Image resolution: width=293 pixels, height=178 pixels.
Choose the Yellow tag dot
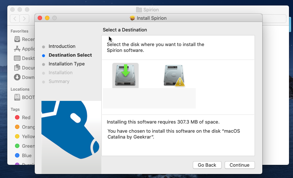tap(17, 137)
